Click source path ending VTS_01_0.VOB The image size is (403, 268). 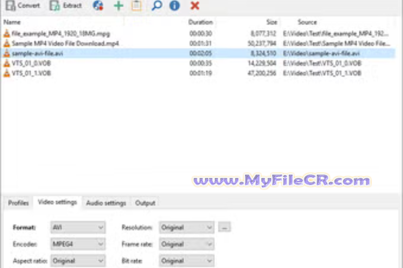pos(322,63)
